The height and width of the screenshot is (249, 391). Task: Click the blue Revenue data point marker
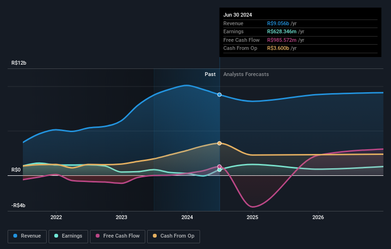point(220,95)
